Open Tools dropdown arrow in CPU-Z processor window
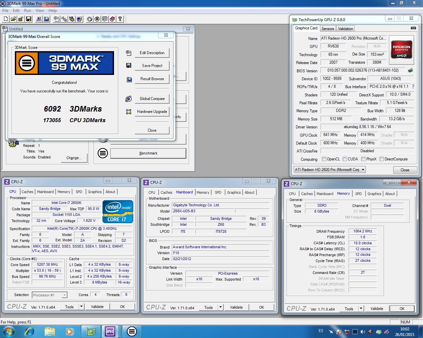Screen dimensions: 423x338 (x=81, y=307)
